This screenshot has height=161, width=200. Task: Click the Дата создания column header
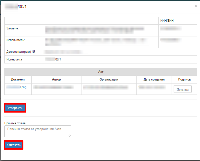coord(154,79)
